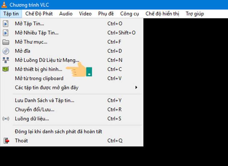
Task: Open the Phụ đề menu
Action: [106, 14]
